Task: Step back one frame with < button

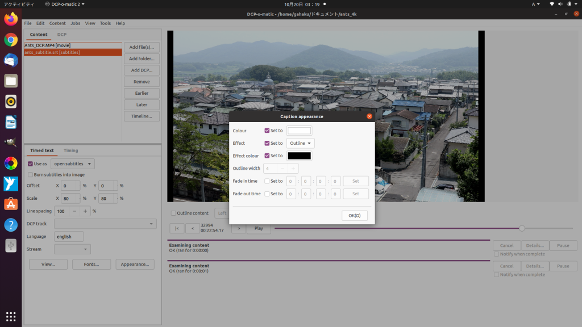Action: pyautogui.click(x=193, y=228)
